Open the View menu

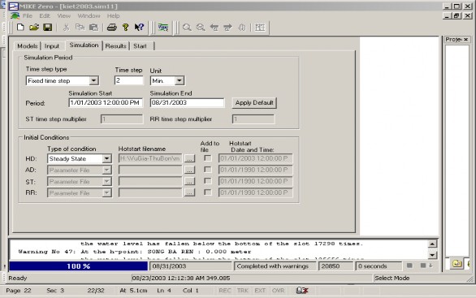(63, 15)
